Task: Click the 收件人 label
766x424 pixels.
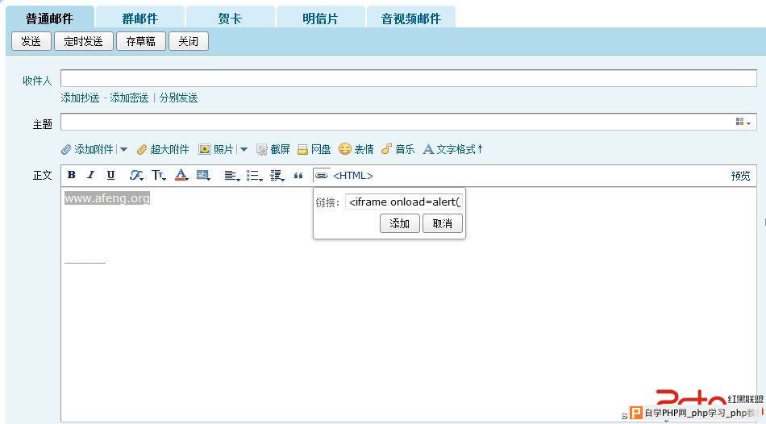Action: 37,80
